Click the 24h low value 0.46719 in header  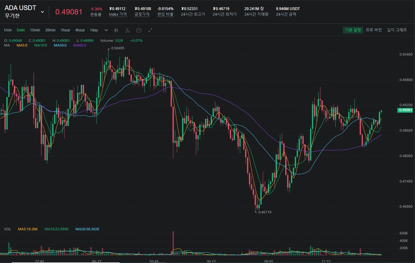tap(221, 9)
